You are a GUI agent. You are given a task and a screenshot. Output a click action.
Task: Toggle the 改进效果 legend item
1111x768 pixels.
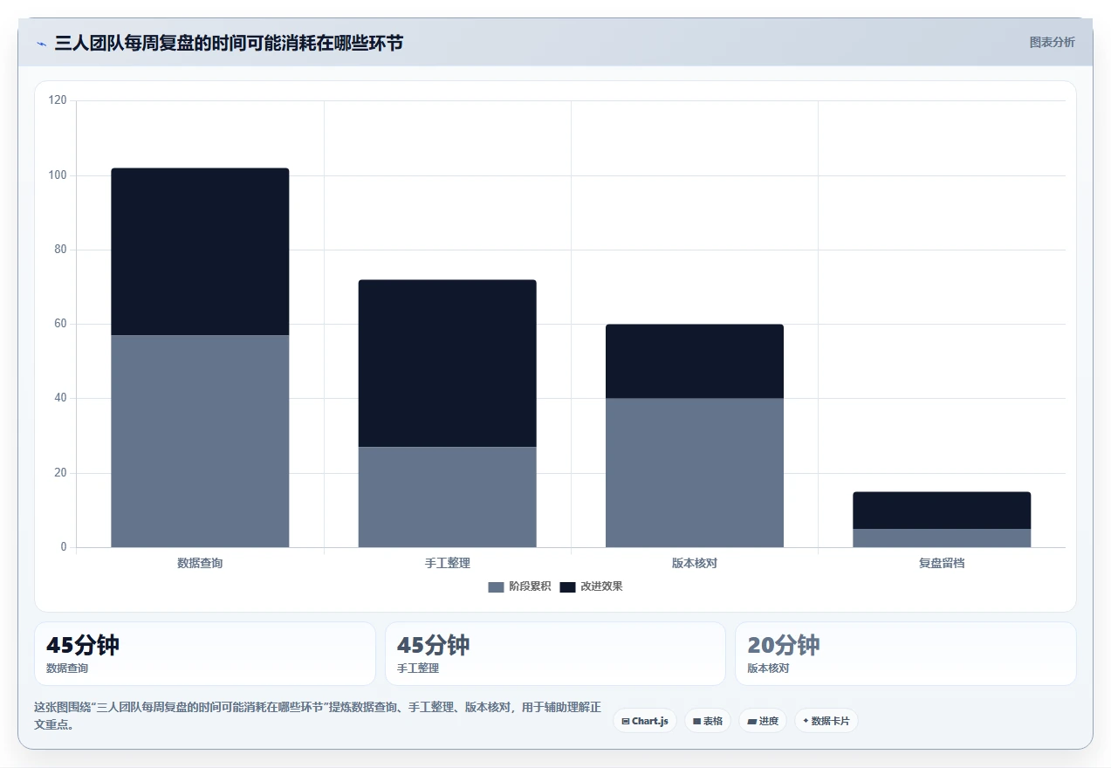pos(591,586)
